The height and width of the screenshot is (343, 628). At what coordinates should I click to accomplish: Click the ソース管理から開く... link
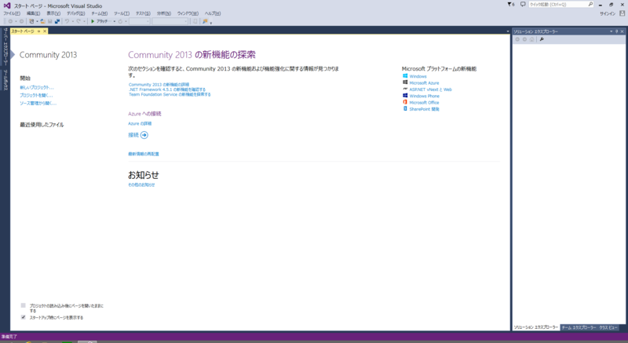(x=38, y=104)
